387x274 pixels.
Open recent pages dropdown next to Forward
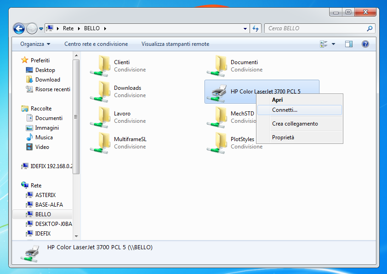coord(41,28)
